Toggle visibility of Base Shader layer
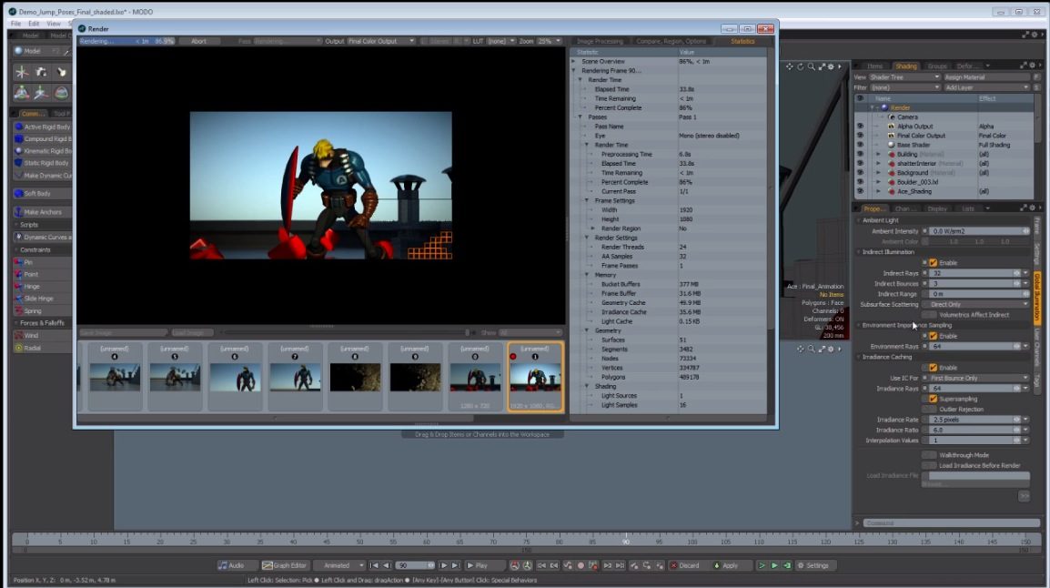This screenshot has width=1050, height=588. pyautogui.click(x=861, y=145)
